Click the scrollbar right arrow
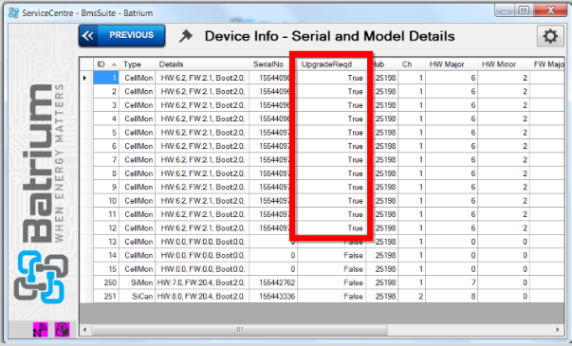This screenshot has height=346, width=572. [x=558, y=330]
